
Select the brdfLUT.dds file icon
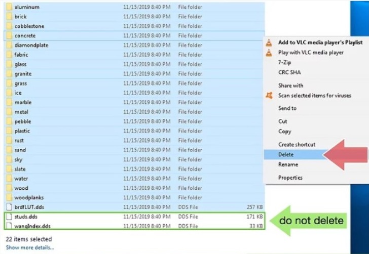click(9, 207)
